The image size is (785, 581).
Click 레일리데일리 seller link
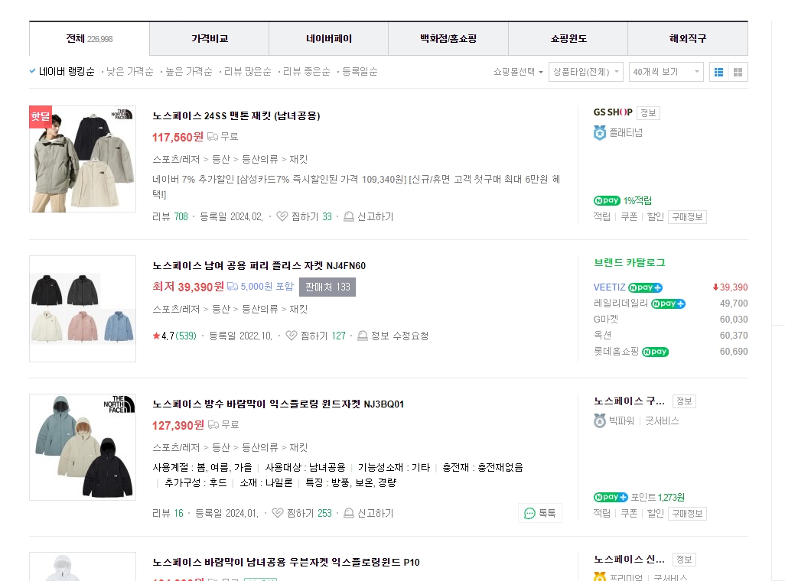coord(621,303)
